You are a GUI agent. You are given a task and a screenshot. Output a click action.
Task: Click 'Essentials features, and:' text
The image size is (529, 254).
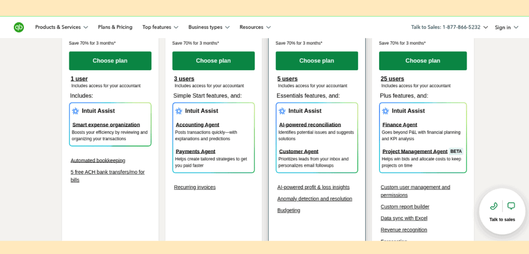309,96
